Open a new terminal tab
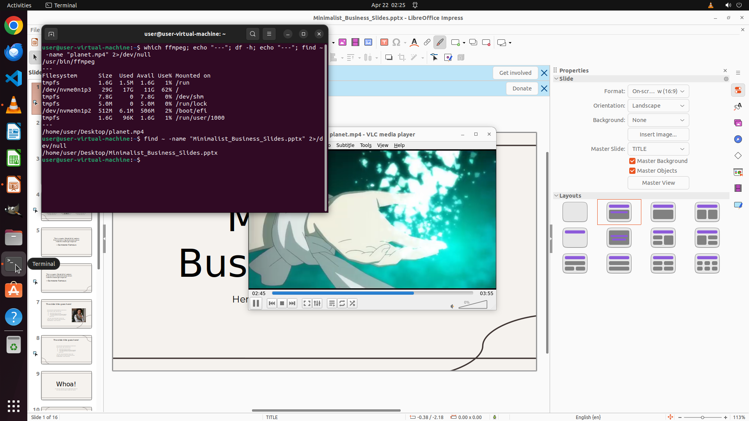The width and height of the screenshot is (749, 421). click(x=51, y=34)
